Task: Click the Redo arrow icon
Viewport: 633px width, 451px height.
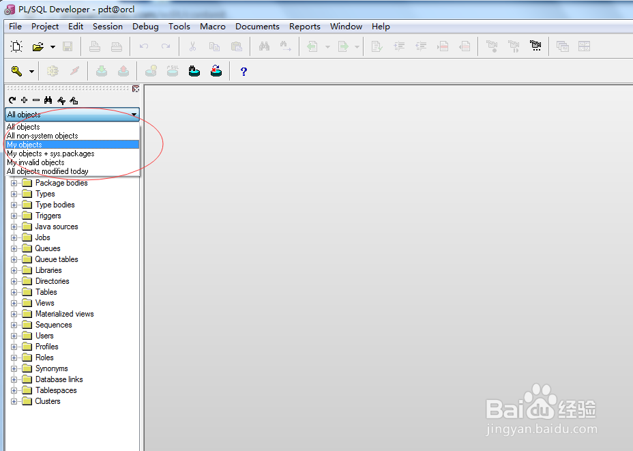Action: [166, 46]
